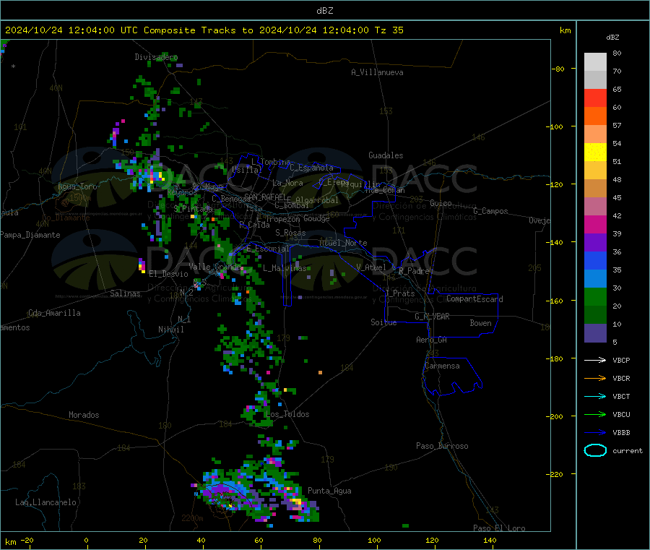Image resolution: width=650 pixels, height=550 pixels.
Task: Click the blue VBBB arrow icon
Action: [595, 432]
